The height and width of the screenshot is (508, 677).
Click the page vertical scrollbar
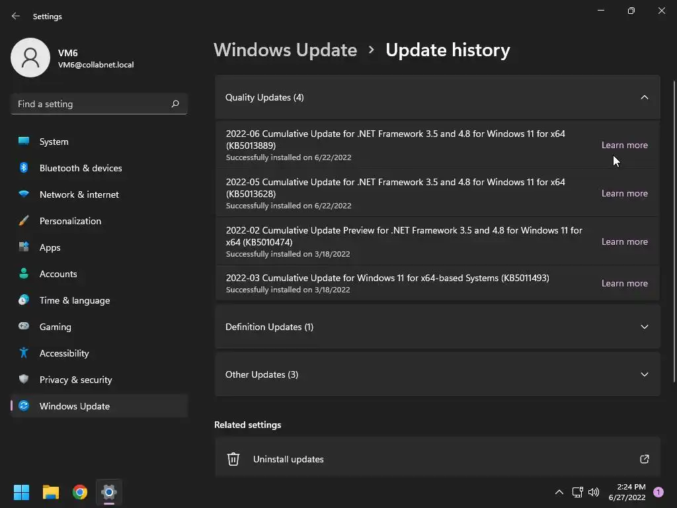[674, 231]
